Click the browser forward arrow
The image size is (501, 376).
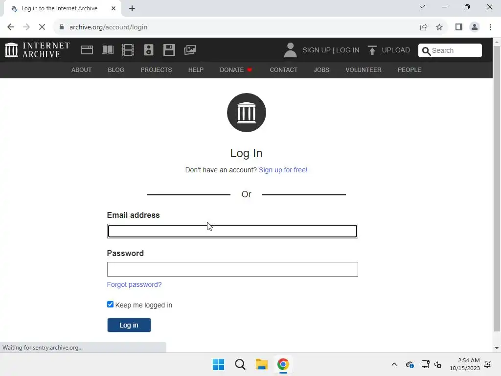point(26,27)
